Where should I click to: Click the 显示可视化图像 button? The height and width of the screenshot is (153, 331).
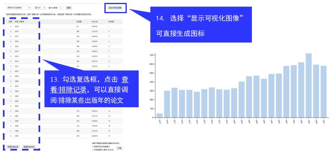[x=115, y=8]
